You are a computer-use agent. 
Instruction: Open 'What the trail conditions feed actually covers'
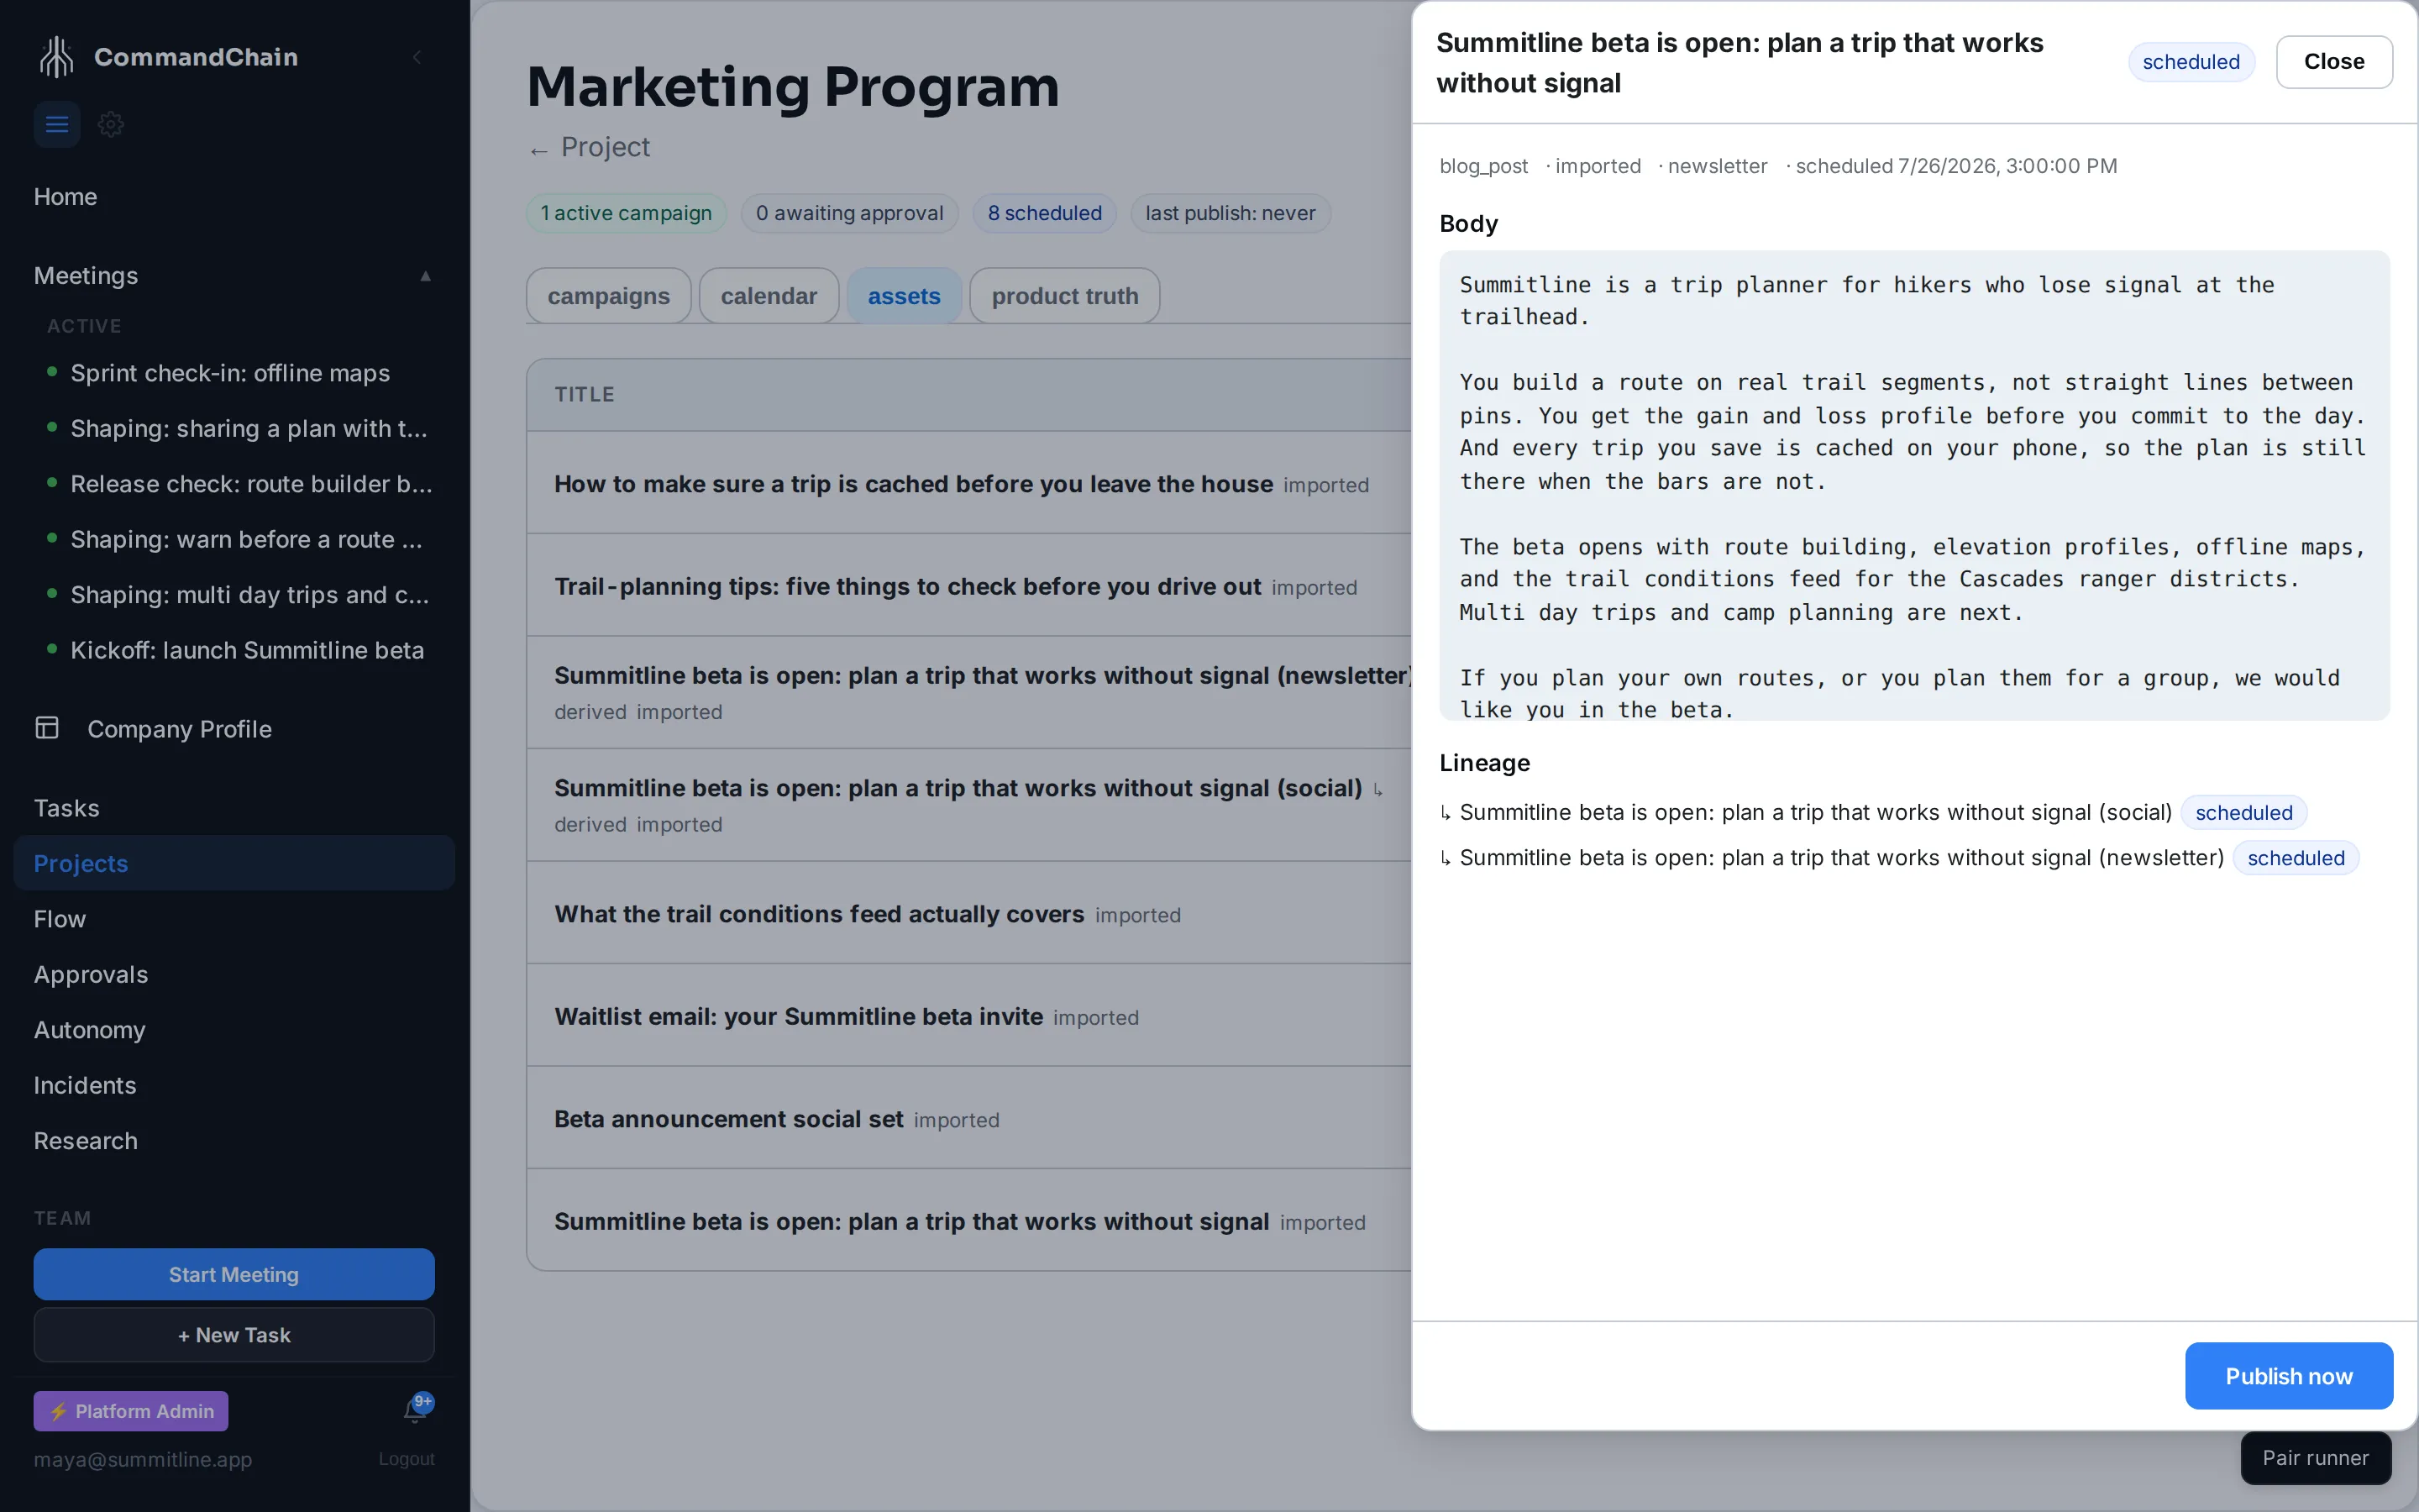[x=968, y=914]
